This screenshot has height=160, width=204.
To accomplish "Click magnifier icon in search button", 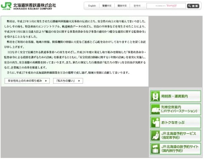I will pos(190,6).
